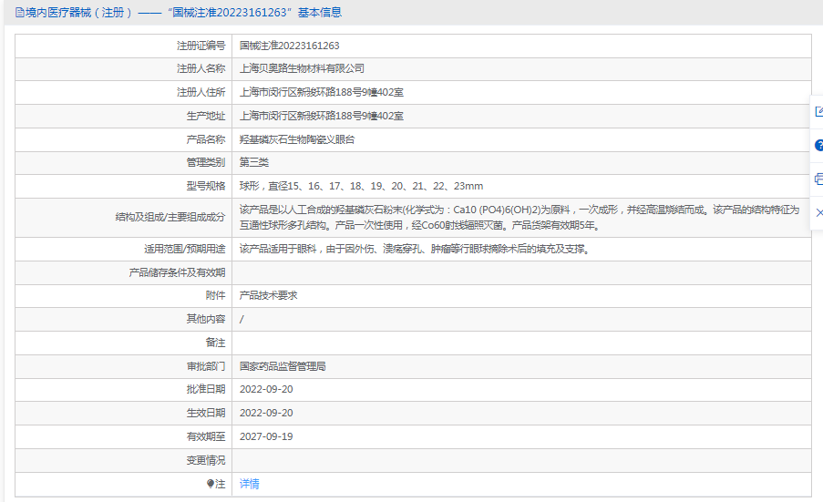Image resolution: width=823 pixels, height=502 pixels.
Task: Select product name 羟基磷灰石生物陶瓷义眼台
Action: click(x=297, y=139)
